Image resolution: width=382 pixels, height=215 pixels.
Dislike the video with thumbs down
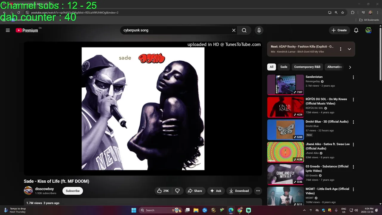(x=177, y=191)
